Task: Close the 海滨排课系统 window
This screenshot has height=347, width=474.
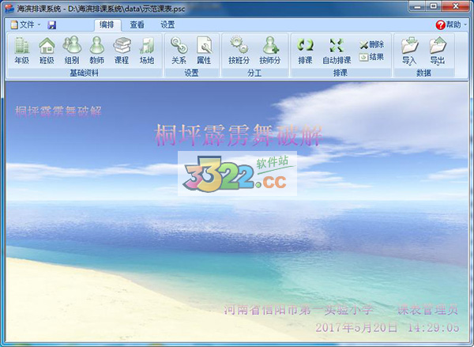Action: pyautogui.click(x=456, y=6)
